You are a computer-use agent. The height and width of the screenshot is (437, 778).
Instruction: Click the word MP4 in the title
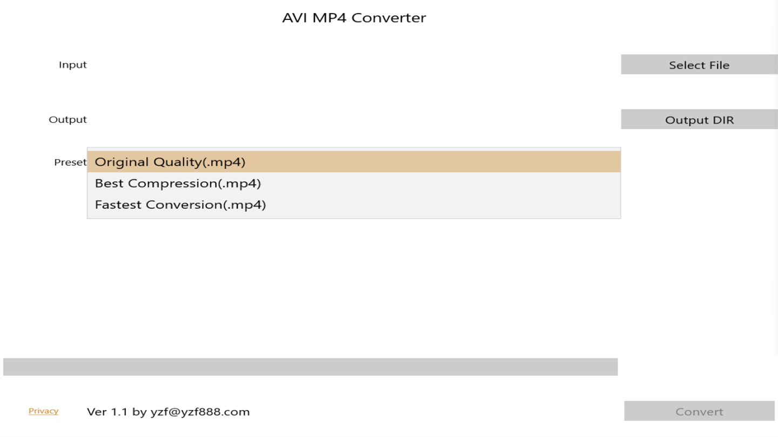coord(330,18)
